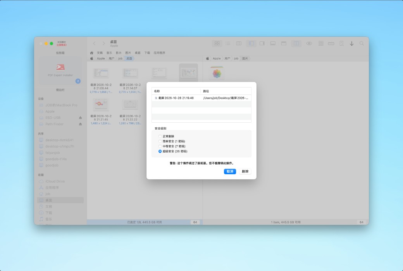Toggle the bottom shelf panel icon
This screenshot has width=403, height=271.
[x=273, y=43]
